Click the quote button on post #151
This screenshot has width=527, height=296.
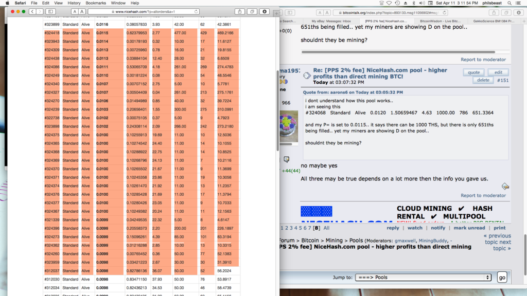click(473, 72)
